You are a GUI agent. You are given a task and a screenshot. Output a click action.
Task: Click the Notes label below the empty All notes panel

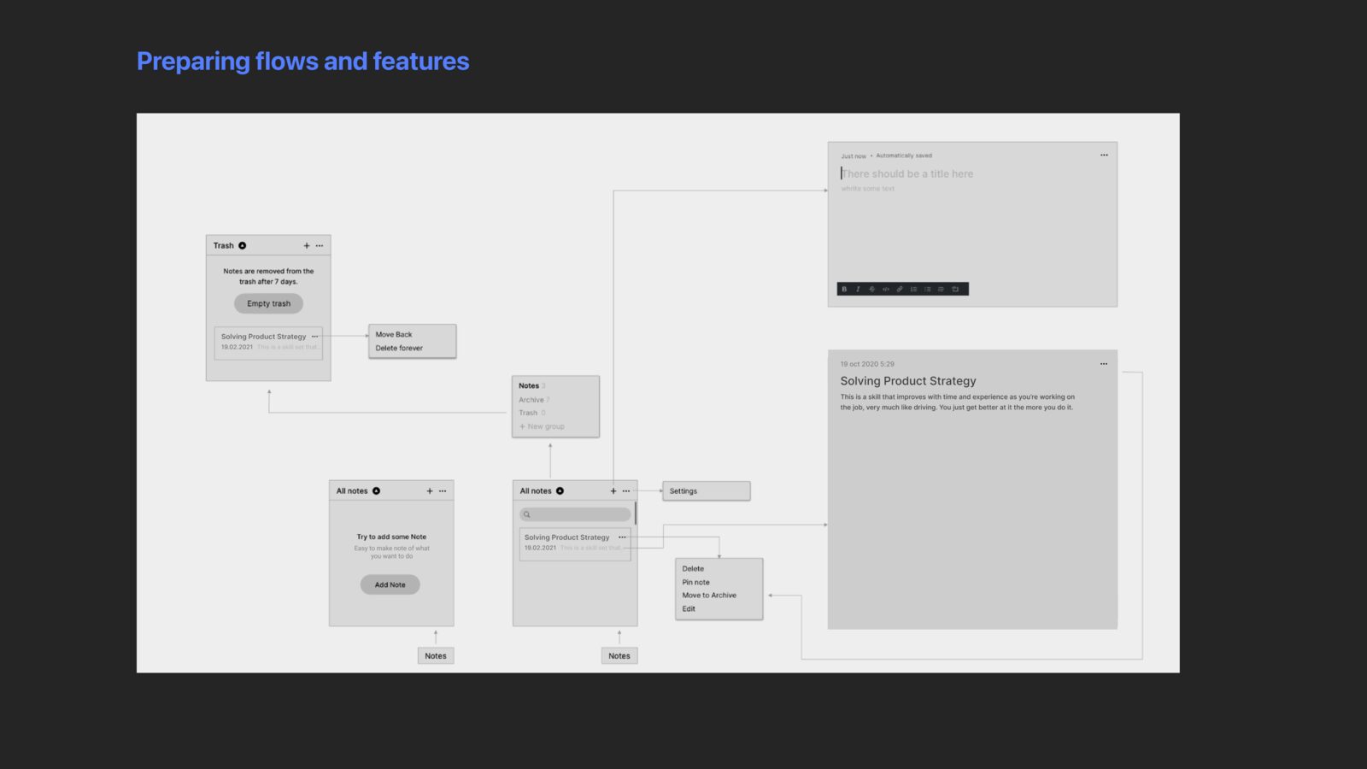click(436, 655)
